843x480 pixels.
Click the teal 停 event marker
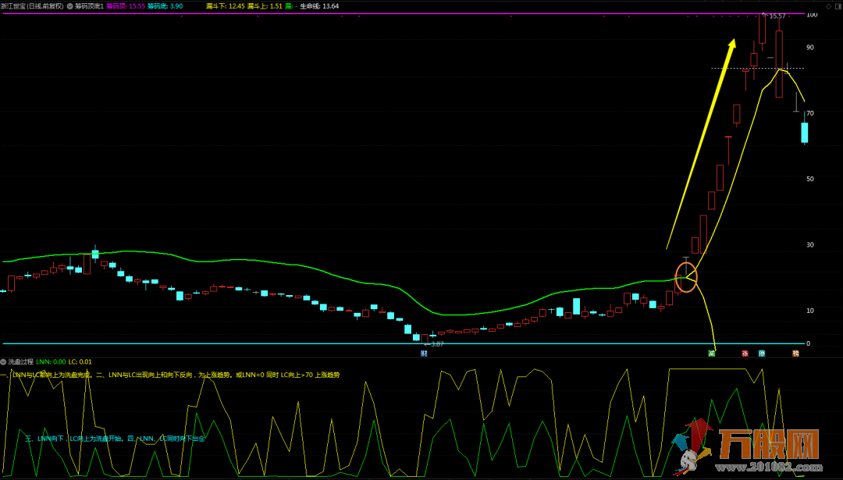coord(762,354)
